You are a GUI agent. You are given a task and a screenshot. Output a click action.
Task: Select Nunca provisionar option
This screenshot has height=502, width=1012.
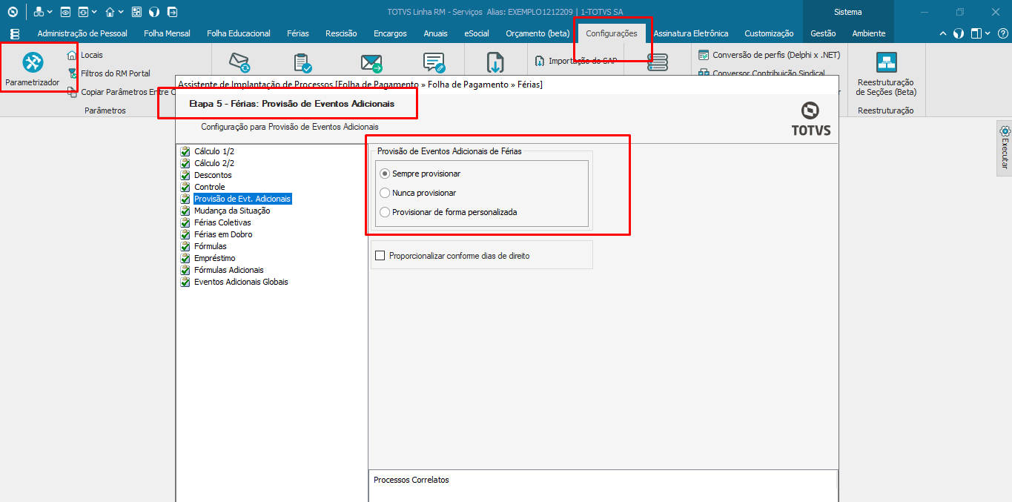(x=418, y=193)
